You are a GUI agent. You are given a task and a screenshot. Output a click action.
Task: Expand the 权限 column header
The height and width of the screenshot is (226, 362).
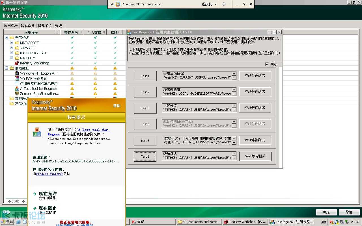pyautogui.click(x=120, y=32)
